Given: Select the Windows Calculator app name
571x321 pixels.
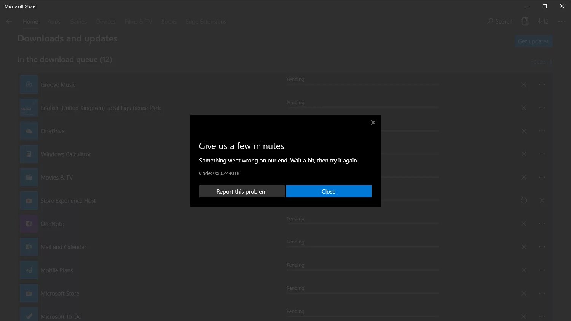Looking at the screenshot, I should [x=66, y=154].
